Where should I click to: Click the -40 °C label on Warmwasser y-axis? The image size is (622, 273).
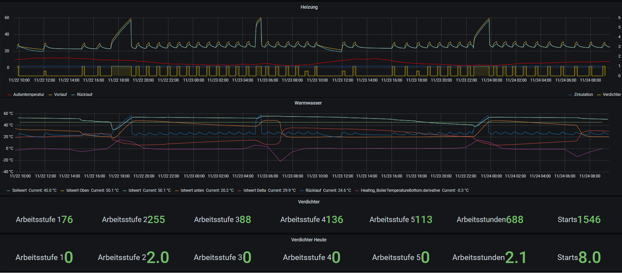[8, 172]
